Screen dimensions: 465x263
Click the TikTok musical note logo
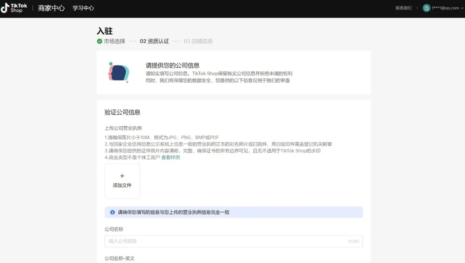tap(5, 7)
